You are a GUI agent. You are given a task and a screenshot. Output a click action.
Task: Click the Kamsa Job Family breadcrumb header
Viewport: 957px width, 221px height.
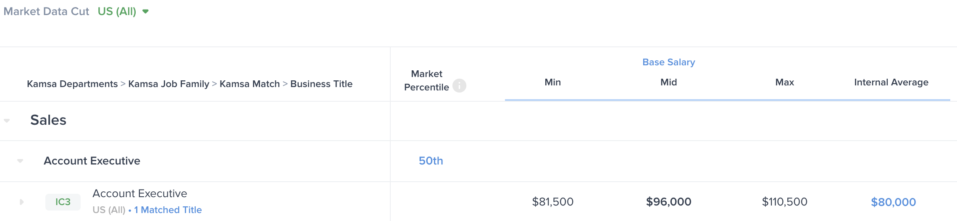168,84
